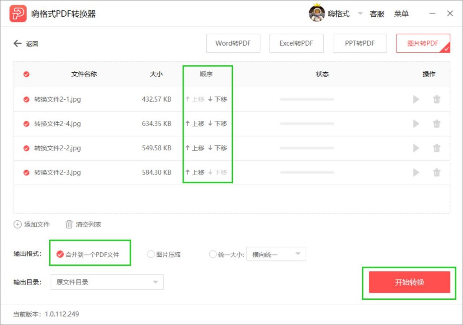Move 转换文件2-3.jpg up with 上移

pos(195,172)
